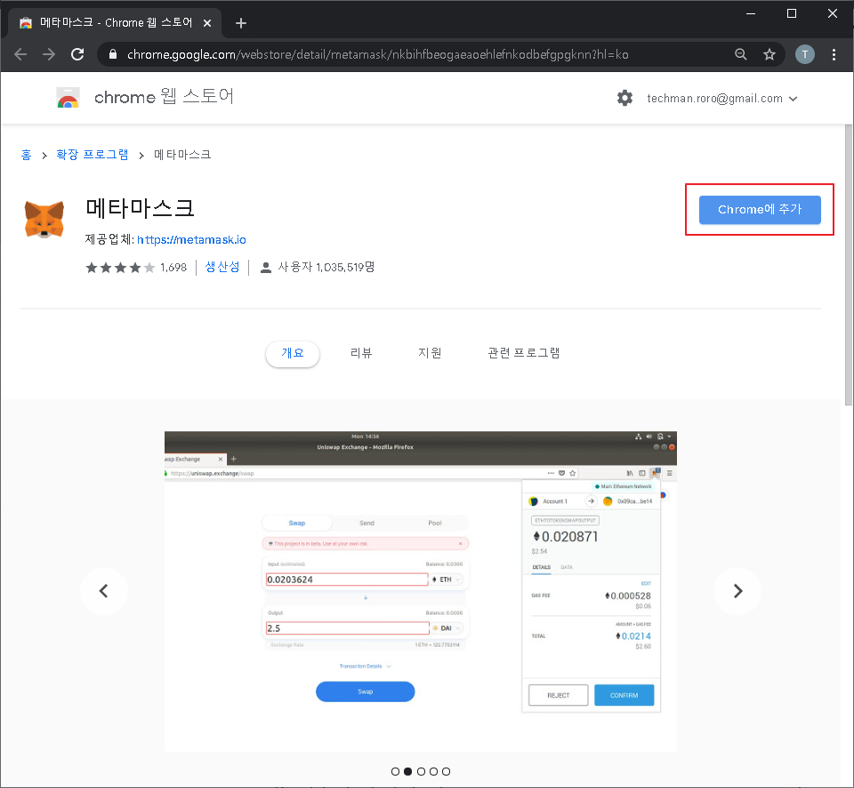This screenshot has height=788, width=854.
Task: Click the chrome 웹 스토어 header title
Action: tap(164, 97)
